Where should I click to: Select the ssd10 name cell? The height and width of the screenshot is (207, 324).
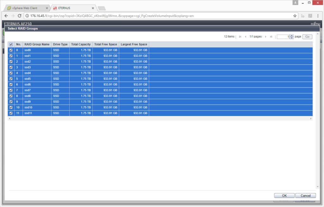pos(37,107)
